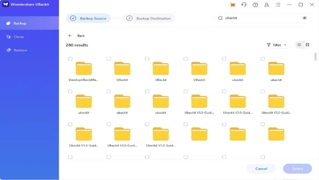Screen dimensions: 319x180
Task: Go to the Backup Destination step
Action: (x=149, y=18)
